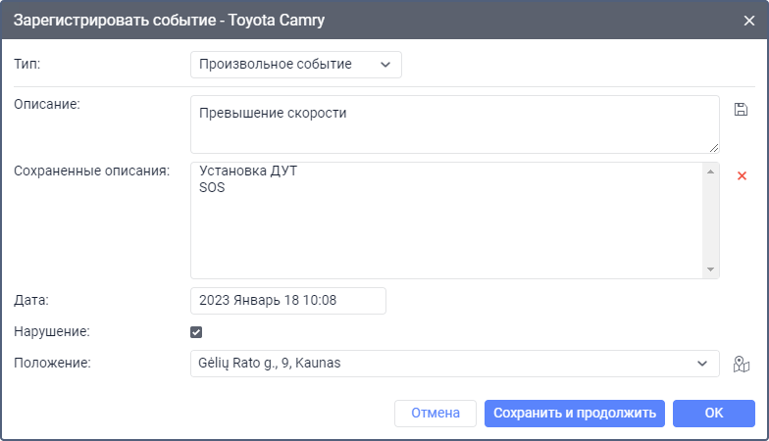The height and width of the screenshot is (441, 769).
Task: Select saved description Установка ДУТ
Action: [247, 171]
